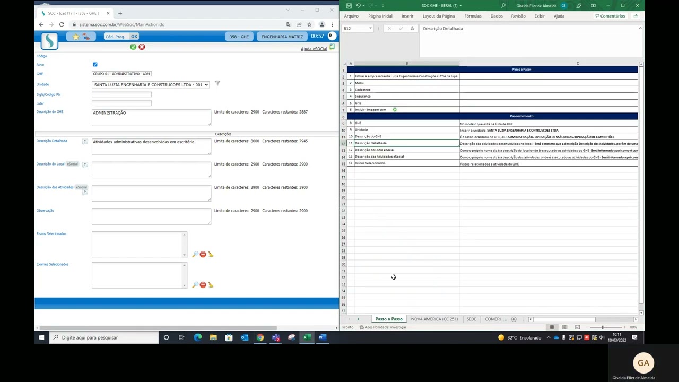Click the 358 - GHE button
679x382 pixels.
(239, 37)
